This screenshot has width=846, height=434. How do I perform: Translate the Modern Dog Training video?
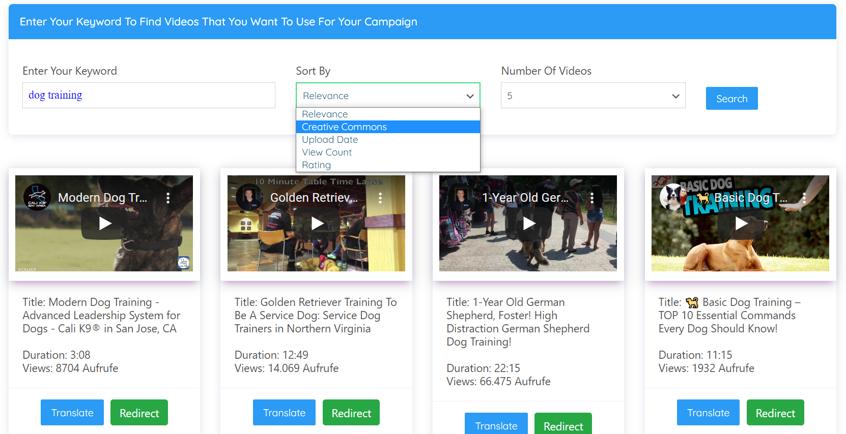[x=72, y=413]
